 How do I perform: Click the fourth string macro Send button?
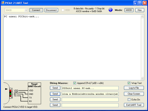coord(55,105)
